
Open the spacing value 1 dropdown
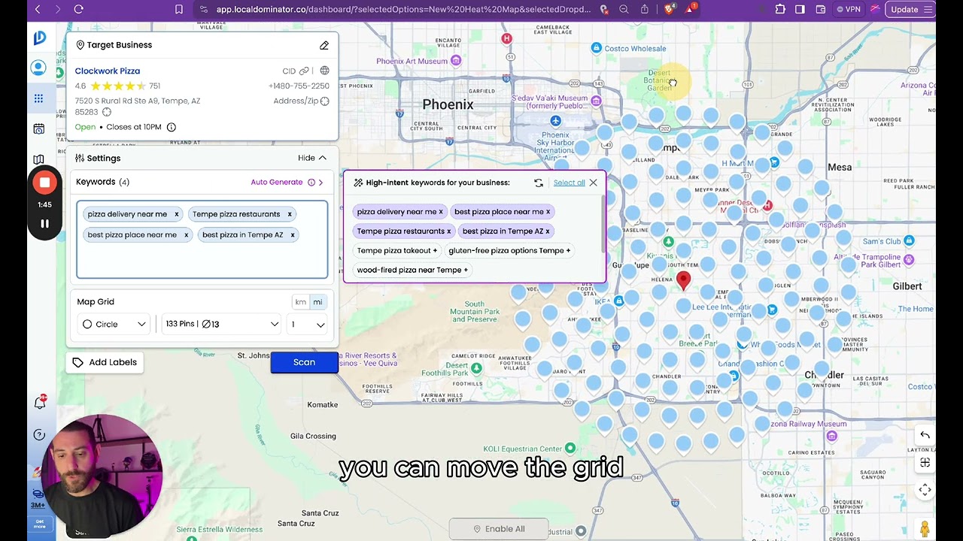coord(308,324)
